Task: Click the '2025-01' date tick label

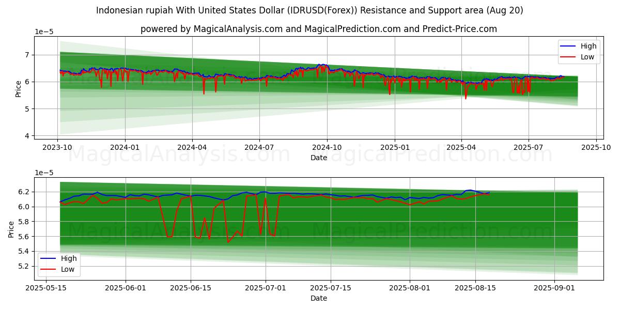Action: pyautogui.click(x=395, y=147)
